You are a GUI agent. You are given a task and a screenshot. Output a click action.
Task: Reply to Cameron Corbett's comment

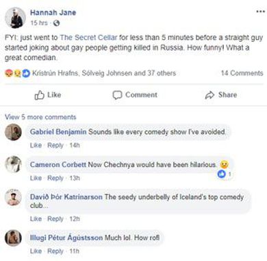tap(55, 178)
